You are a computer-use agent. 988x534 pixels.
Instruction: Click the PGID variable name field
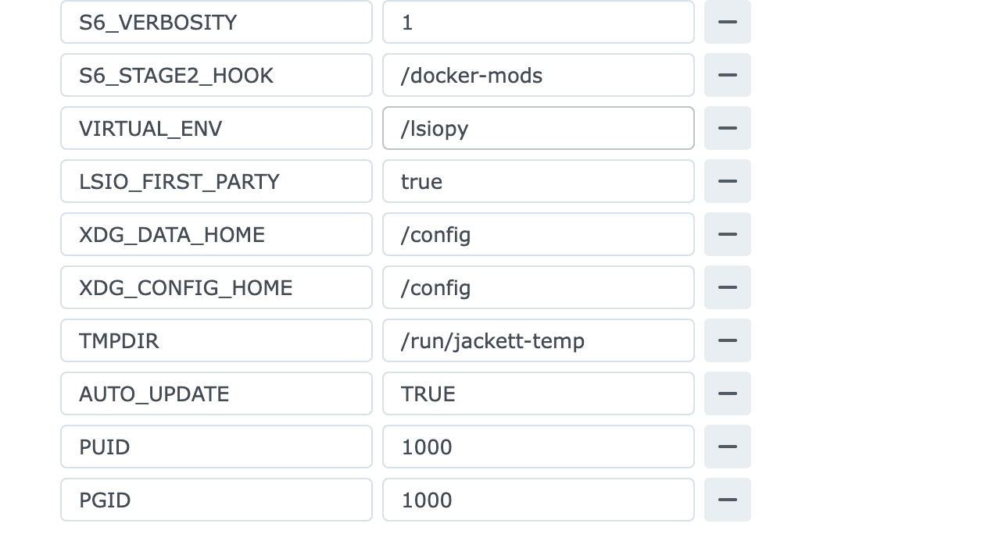click(216, 500)
